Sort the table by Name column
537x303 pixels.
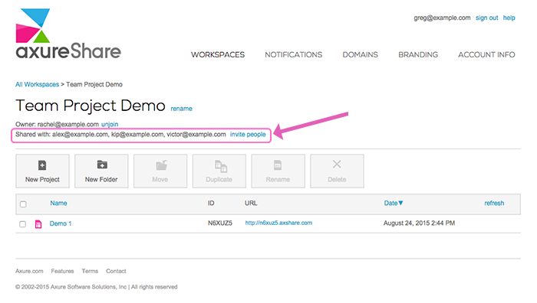tap(58, 203)
